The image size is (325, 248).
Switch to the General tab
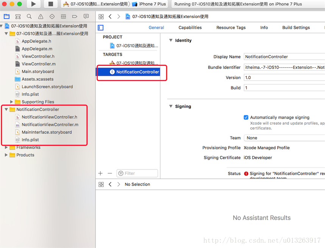click(156, 27)
